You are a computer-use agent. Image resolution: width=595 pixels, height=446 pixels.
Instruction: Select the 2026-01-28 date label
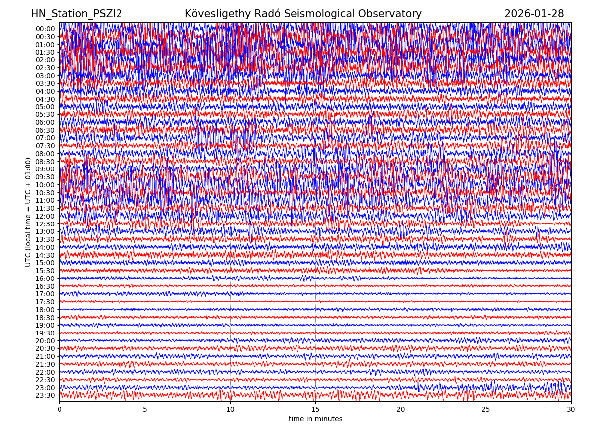[534, 14]
